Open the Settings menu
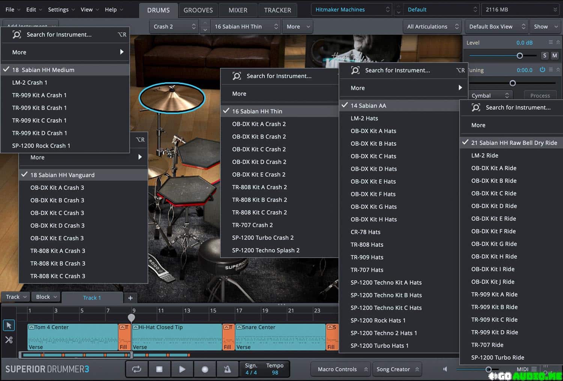Viewport: 563px width, 381px height. [62, 10]
